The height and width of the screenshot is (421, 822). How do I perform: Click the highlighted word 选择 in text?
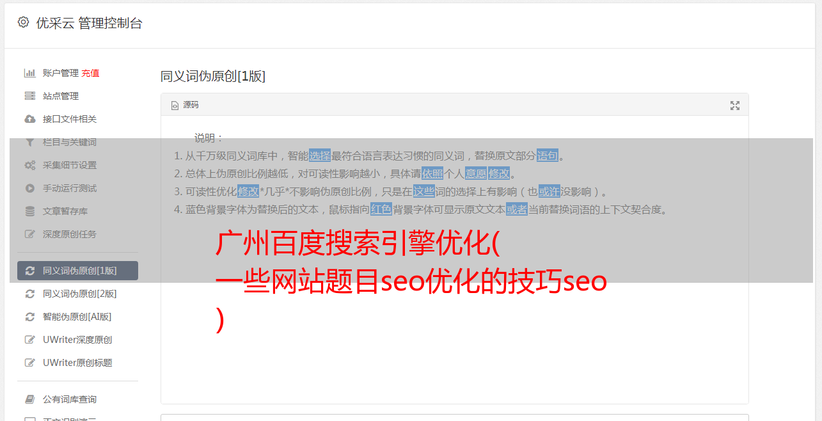(320, 155)
